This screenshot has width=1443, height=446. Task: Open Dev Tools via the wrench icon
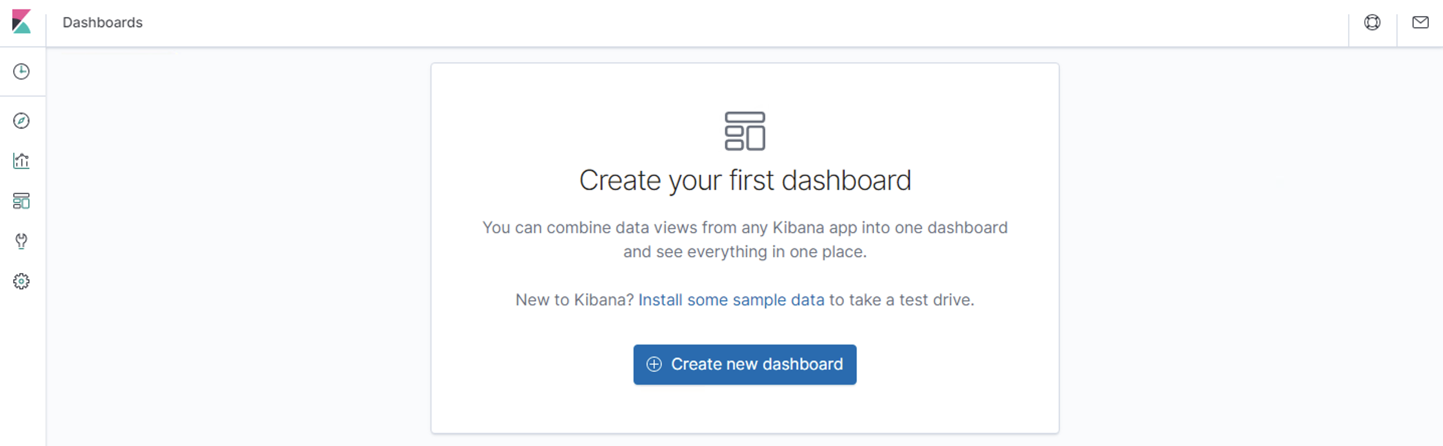click(x=21, y=241)
